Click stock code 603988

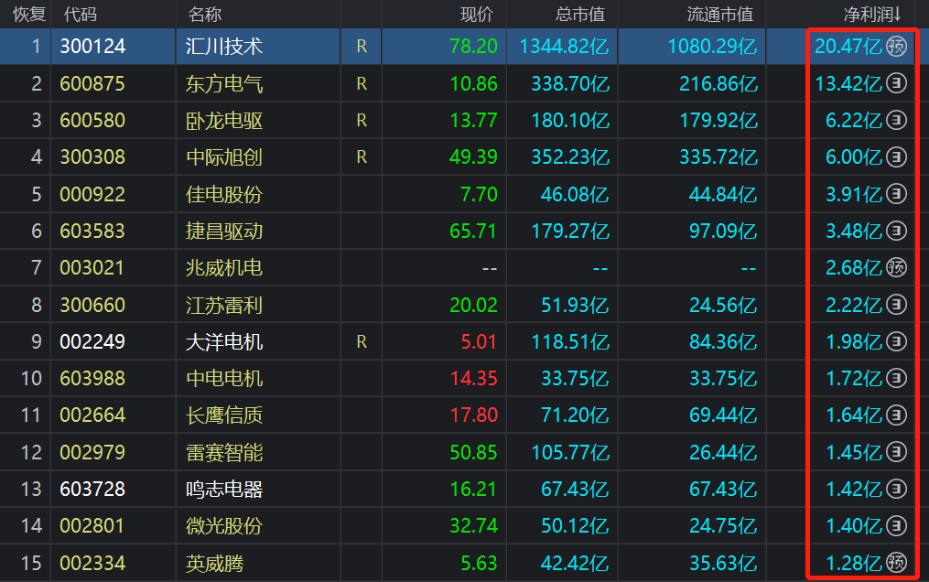pyautogui.click(x=92, y=378)
